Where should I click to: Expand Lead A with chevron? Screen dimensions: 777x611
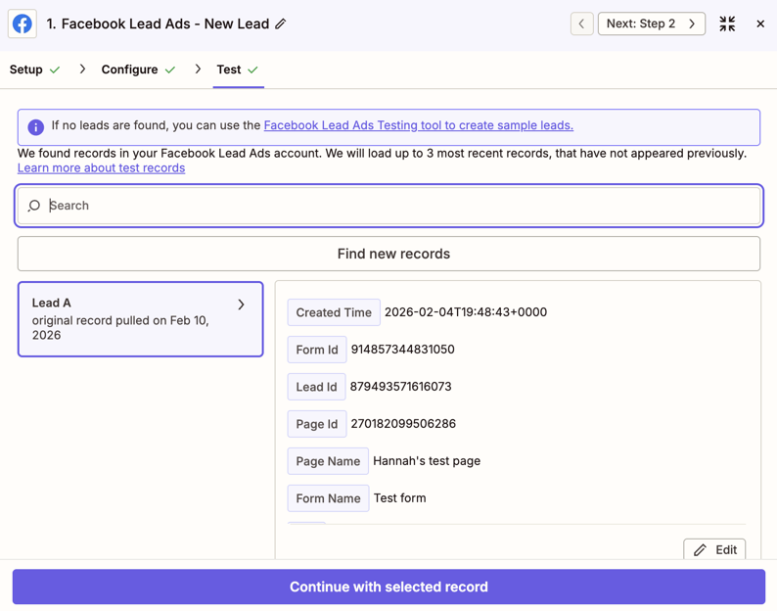coord(242,304)
